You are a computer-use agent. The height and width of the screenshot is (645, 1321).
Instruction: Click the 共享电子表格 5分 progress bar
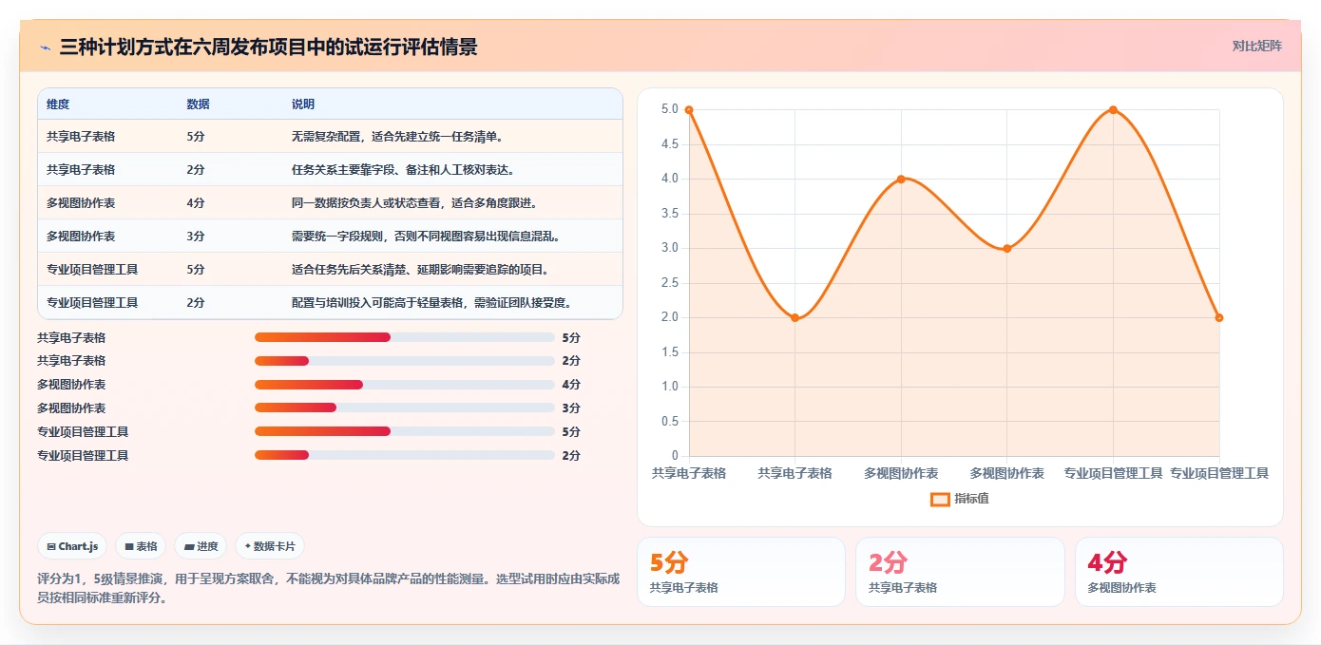(x=405, y=337)
